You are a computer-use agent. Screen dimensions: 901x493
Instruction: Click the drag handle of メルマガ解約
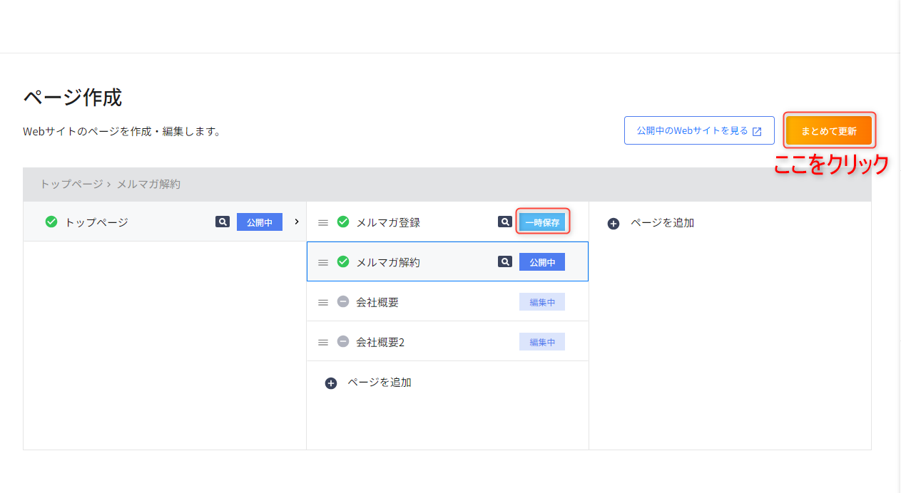(323, 263)
